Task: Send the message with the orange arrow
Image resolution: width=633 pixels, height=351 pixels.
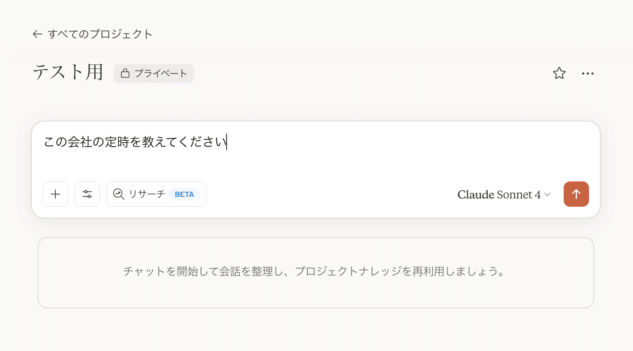Action: click(x=576, y=194)
